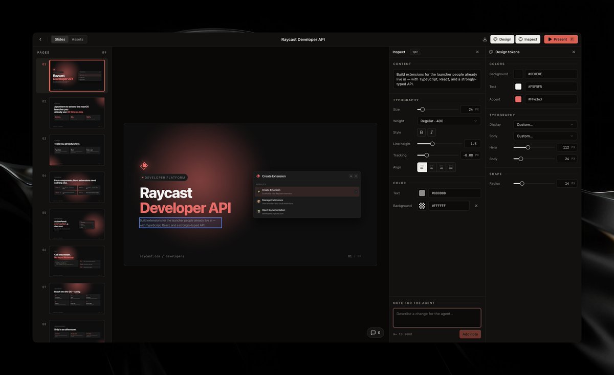Edit the token Body size value 24
This screenshot has height=375, width=614.
pos(566,159)
